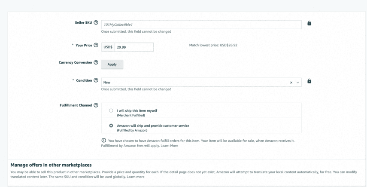Clear Condition selection with the X icon
The image size is (367, 187).
(x=291, y=83)
